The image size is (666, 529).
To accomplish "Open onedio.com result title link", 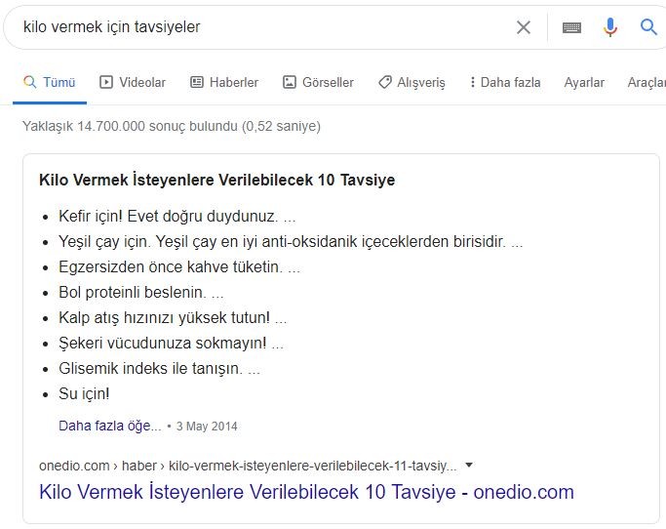I will pyautogui.click(x=306, y=492).
